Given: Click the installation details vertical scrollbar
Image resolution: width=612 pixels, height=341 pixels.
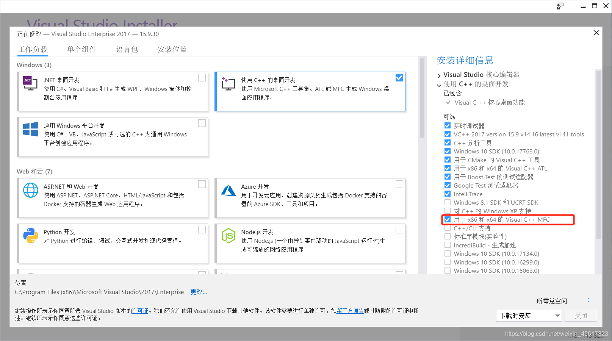Looking at the screenshot, I should click(x=598, y=155).
